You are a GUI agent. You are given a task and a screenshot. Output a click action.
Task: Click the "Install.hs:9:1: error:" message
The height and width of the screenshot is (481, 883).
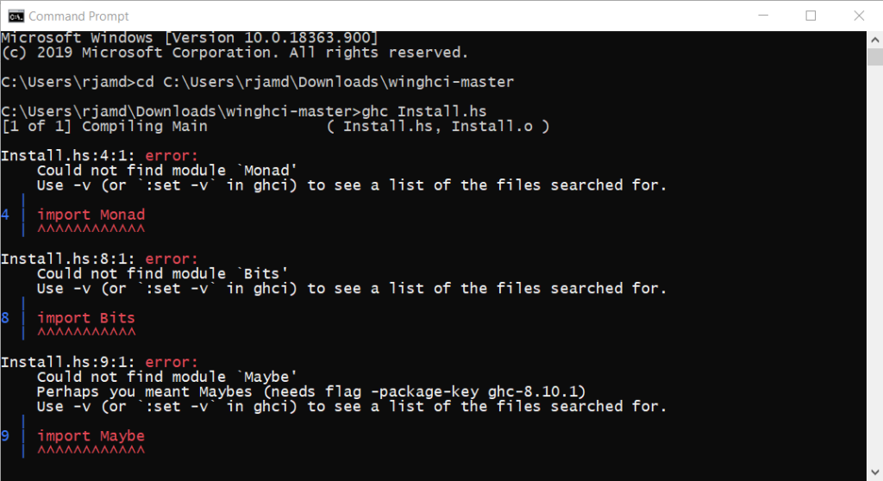coord(99,362)
